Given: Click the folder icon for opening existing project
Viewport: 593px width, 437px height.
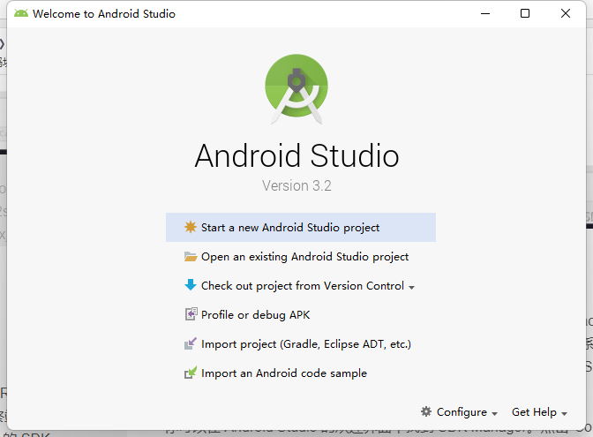Looking at the screenshot, I should pyautogui.click(x=191, y=257).
